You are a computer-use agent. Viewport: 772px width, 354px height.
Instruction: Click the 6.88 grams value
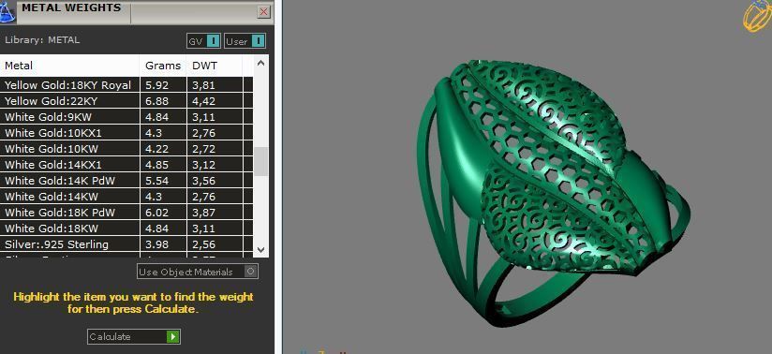pos(157,101)
